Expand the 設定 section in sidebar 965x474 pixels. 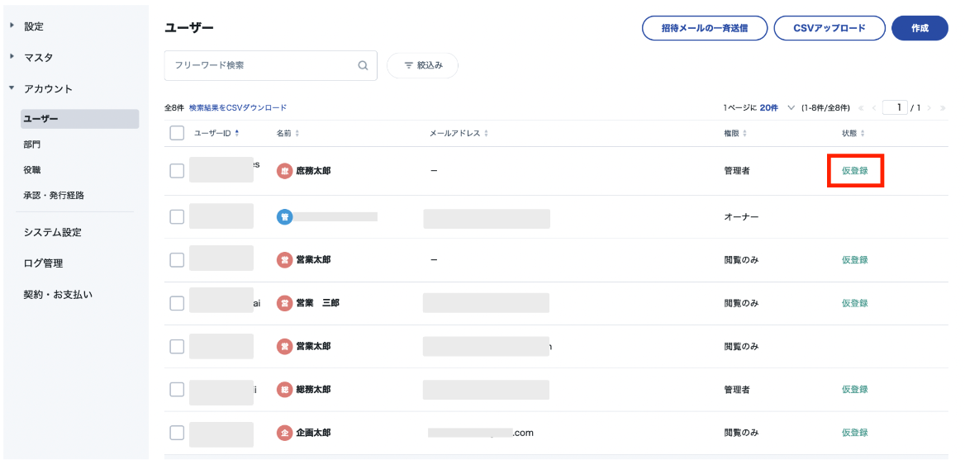(x=12, y=26)
